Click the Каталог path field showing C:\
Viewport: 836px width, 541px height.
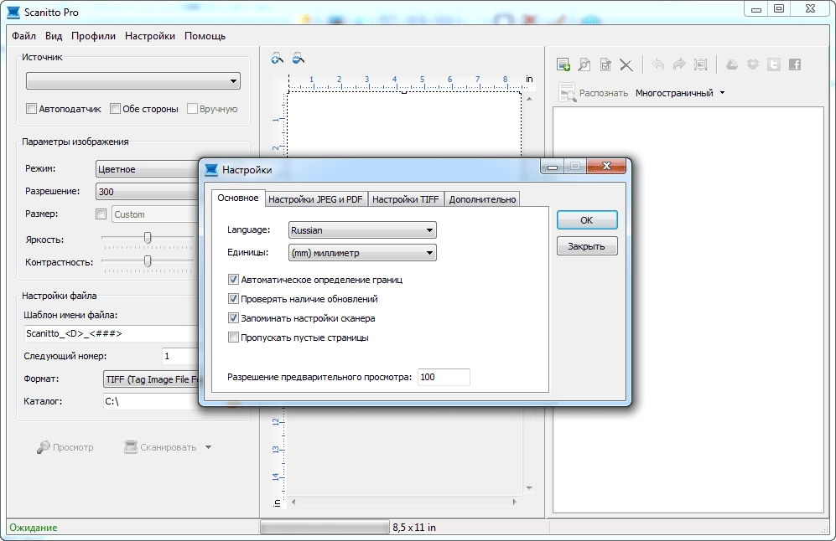click(150, 401)
